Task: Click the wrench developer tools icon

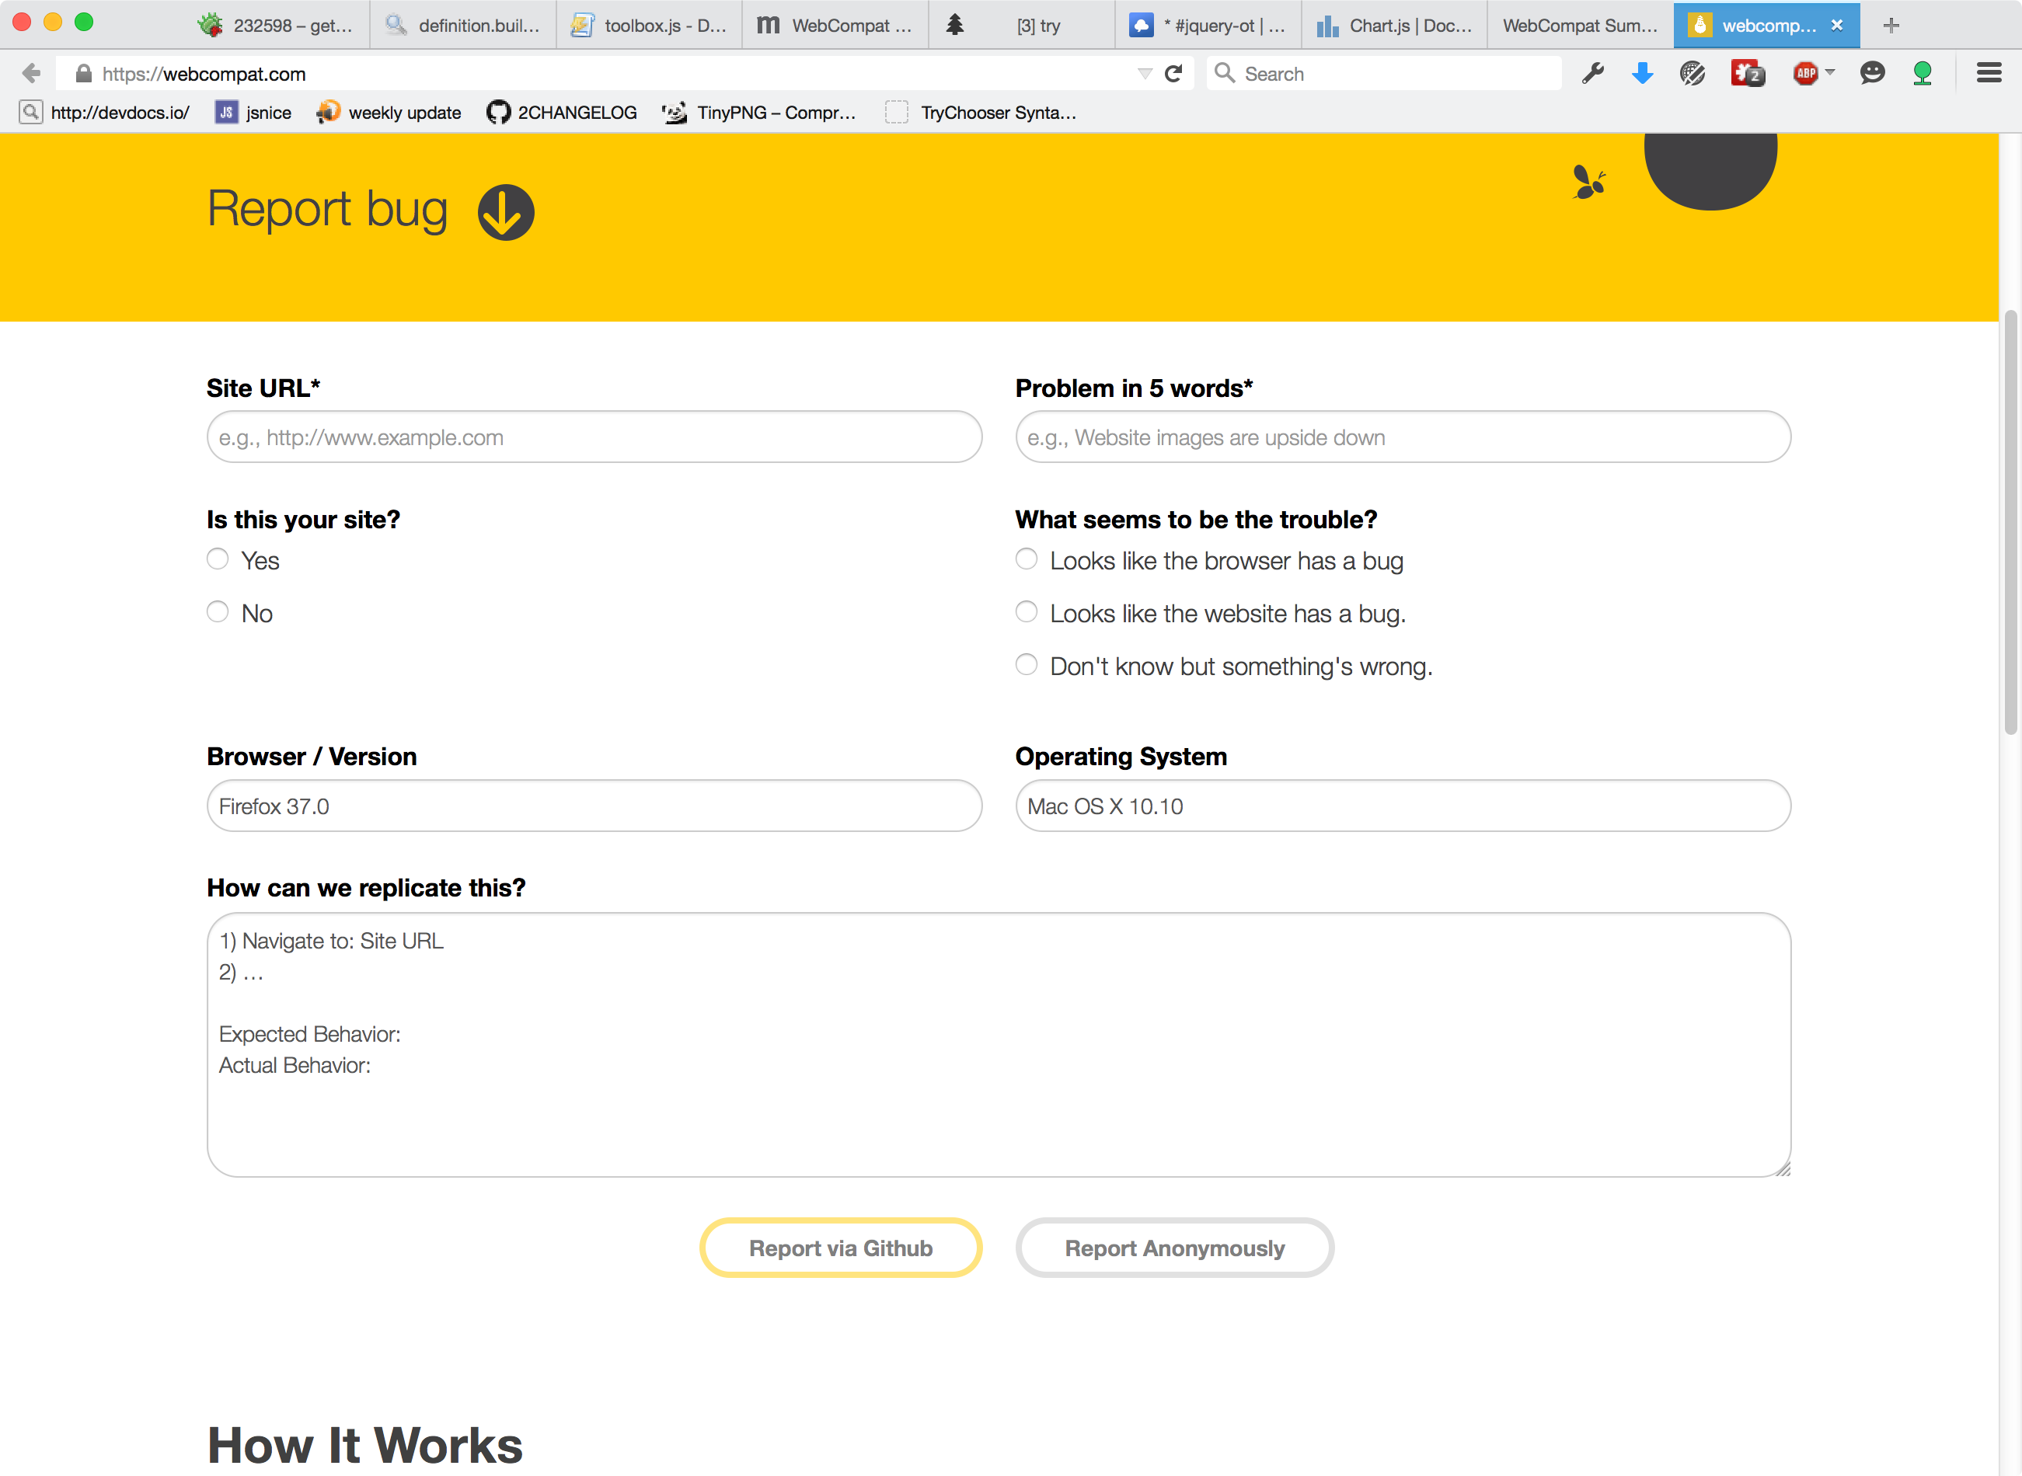Action: coord(1592,73)
